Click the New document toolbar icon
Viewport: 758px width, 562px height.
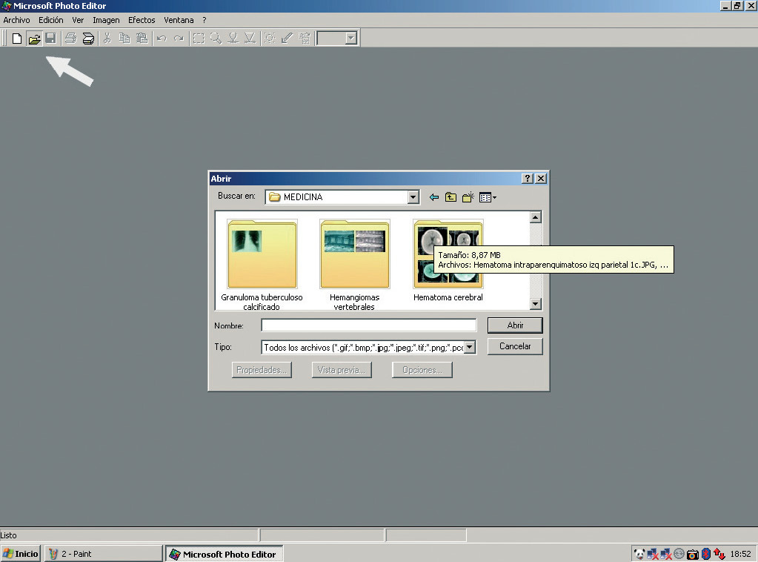point(16,39)
